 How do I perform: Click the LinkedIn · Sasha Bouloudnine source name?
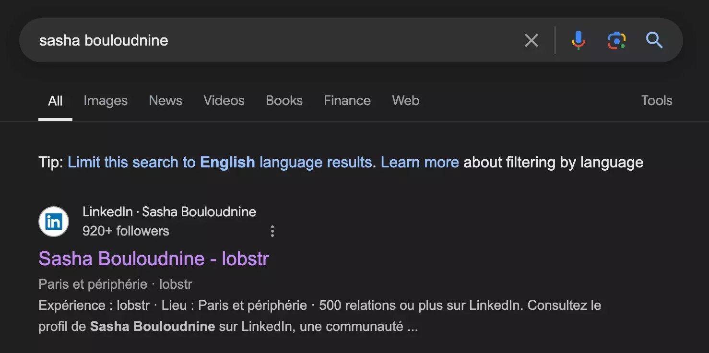click(169, 212)
